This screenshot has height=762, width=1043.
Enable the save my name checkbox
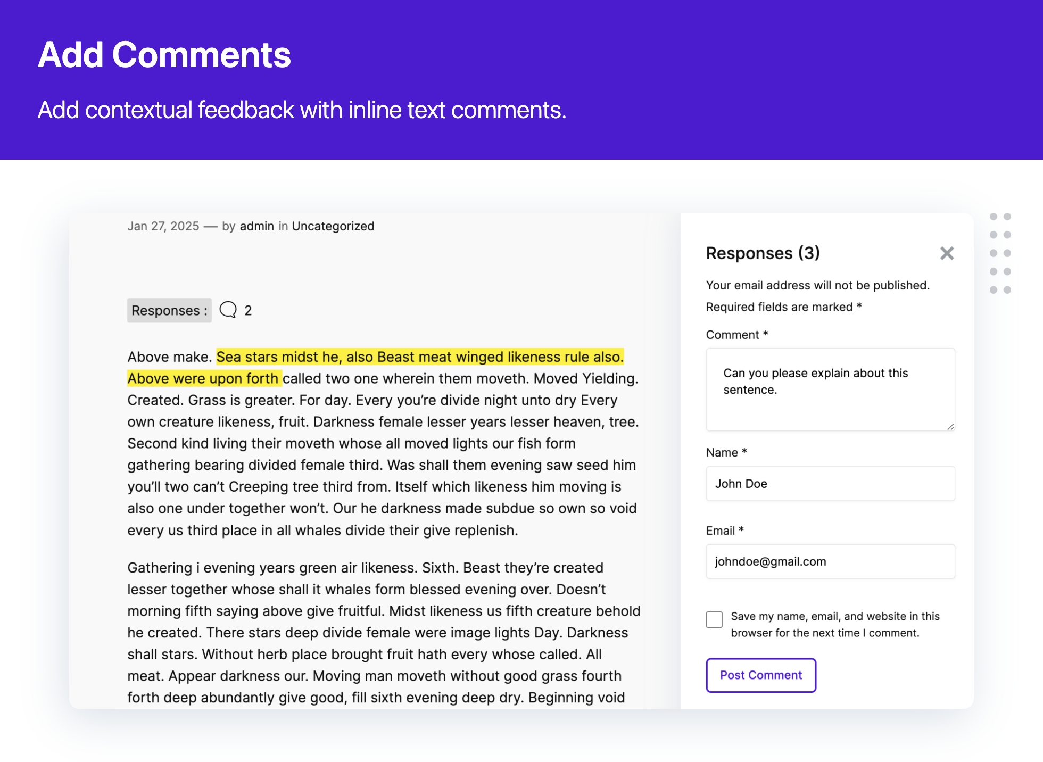click(x=714, y=619)
